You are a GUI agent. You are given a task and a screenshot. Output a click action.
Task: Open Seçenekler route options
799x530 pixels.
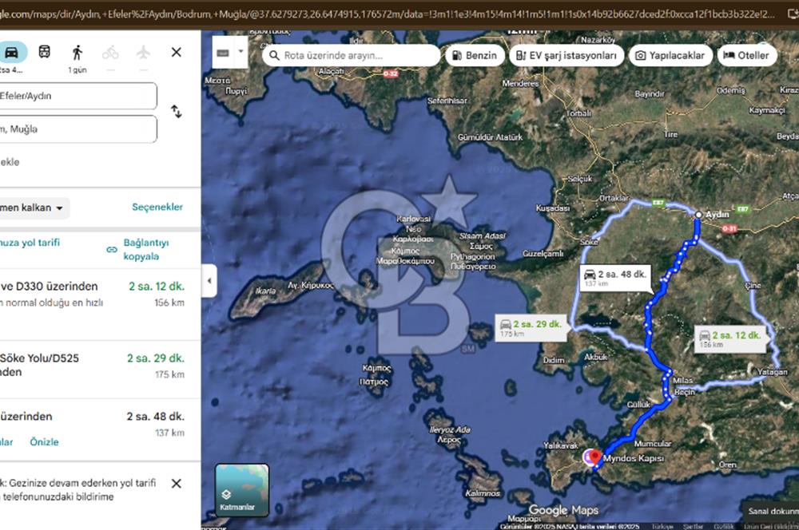[157, 207]
